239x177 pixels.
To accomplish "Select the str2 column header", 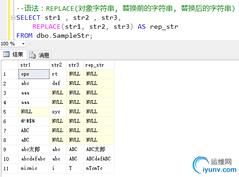I will [x=58, y=65].
